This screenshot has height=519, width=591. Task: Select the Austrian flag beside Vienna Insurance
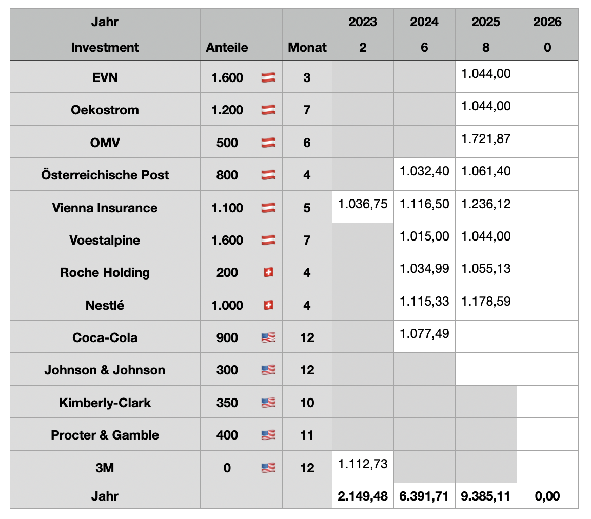(268, 208)
